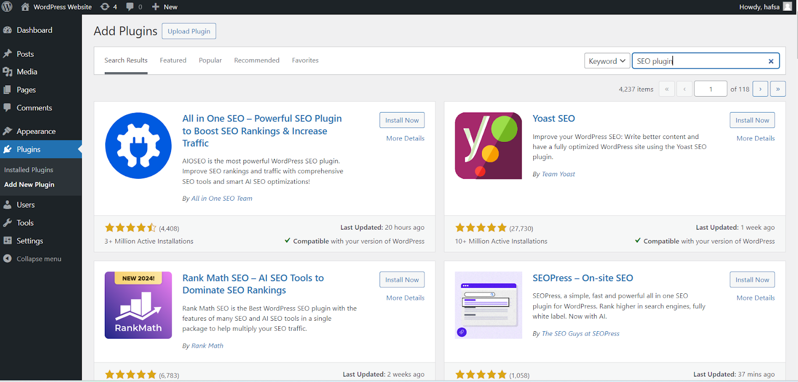The image size is (798, 382).
Task: Jump to the last results page arrow
Action: (778, 89)
